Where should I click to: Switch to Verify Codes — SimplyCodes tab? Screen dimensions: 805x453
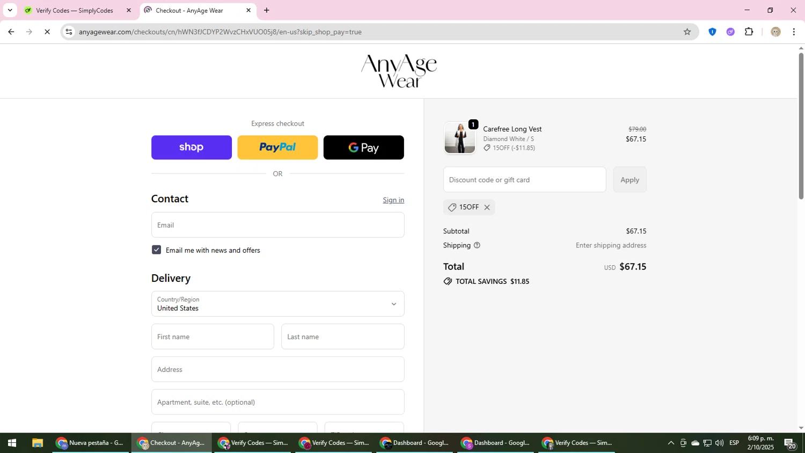coord(75,10)
